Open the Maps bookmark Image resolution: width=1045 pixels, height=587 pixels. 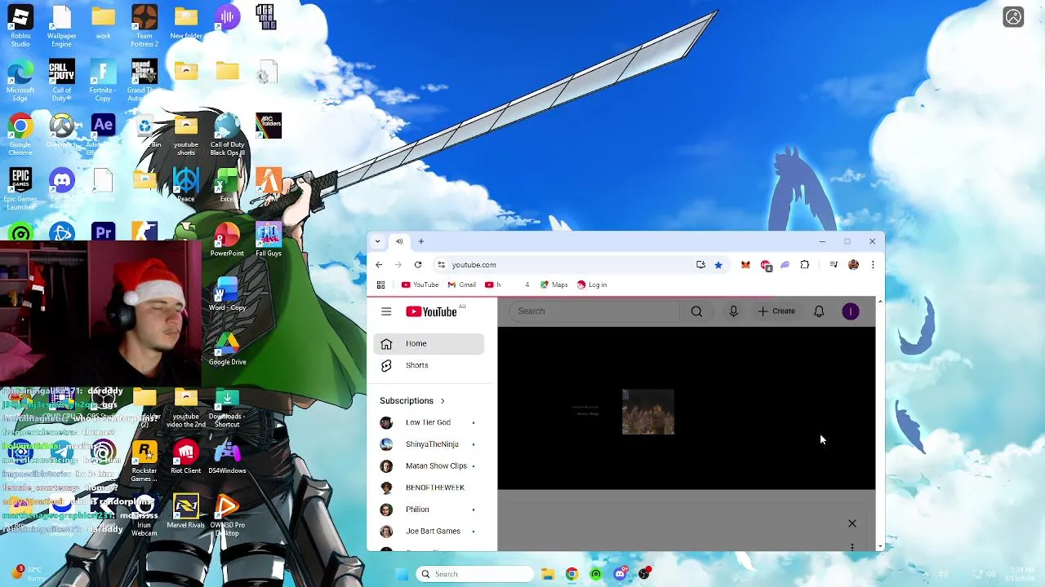[554, 285]
